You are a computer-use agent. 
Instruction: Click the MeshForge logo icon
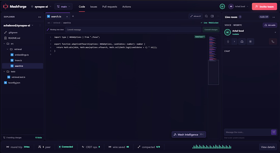pyautogui.click(x=6, y=6)
